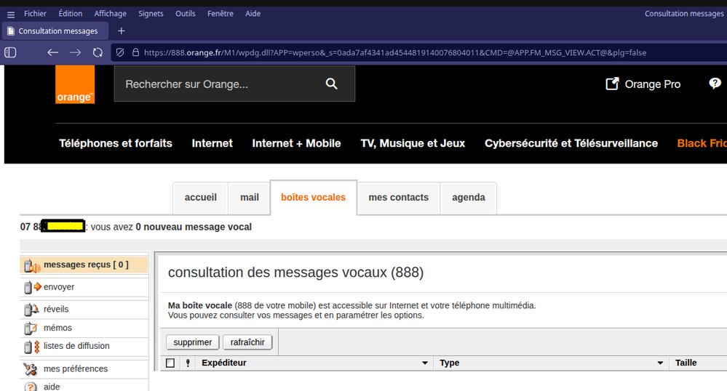Open the aide sidebar item
This screenshot has width=727, height=391.
click(x=84, y=387)
